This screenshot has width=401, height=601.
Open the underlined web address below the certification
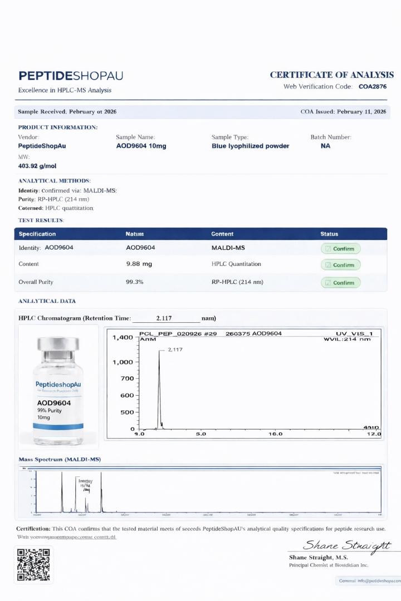pyautogui.click(x=66, y=537)
